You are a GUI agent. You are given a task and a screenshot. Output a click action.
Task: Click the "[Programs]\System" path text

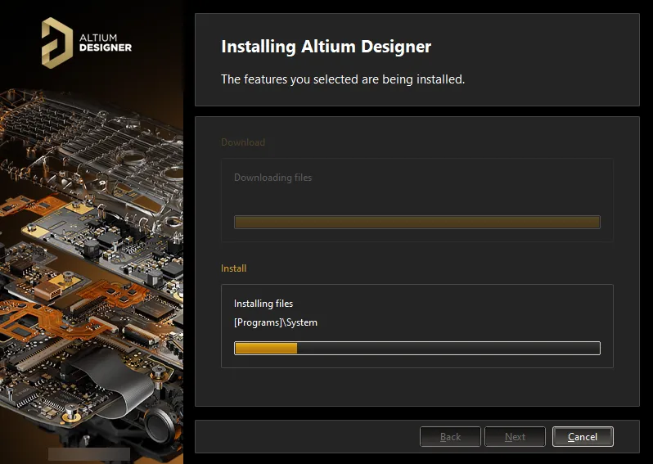pyautogui.click(x=276, y=322)
